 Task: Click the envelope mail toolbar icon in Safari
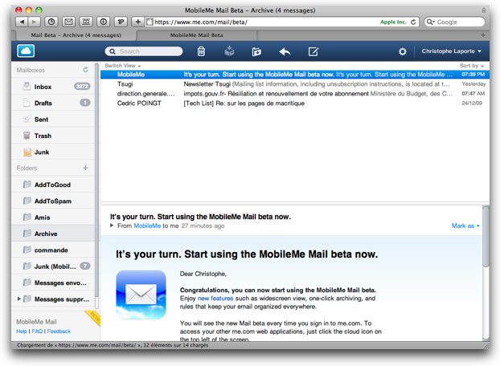tap(68, 22)
